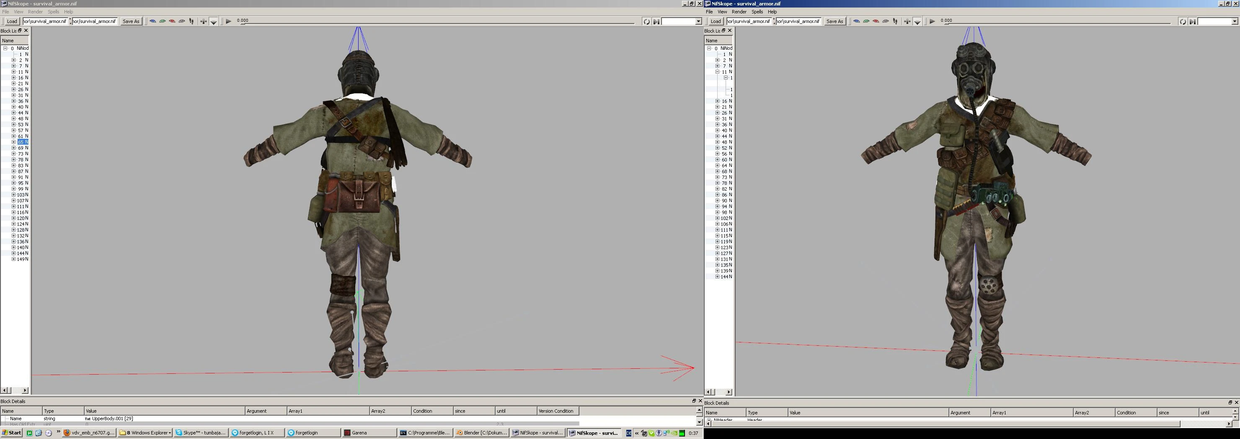Open Spells menu in left NifSkope window
The width and height of the screenshot is (1240, 439).
pos(54,12)
